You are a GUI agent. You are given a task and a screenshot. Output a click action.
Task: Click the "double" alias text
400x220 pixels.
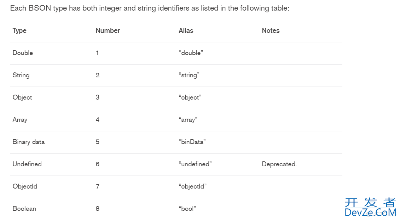(x=191, y=53)
